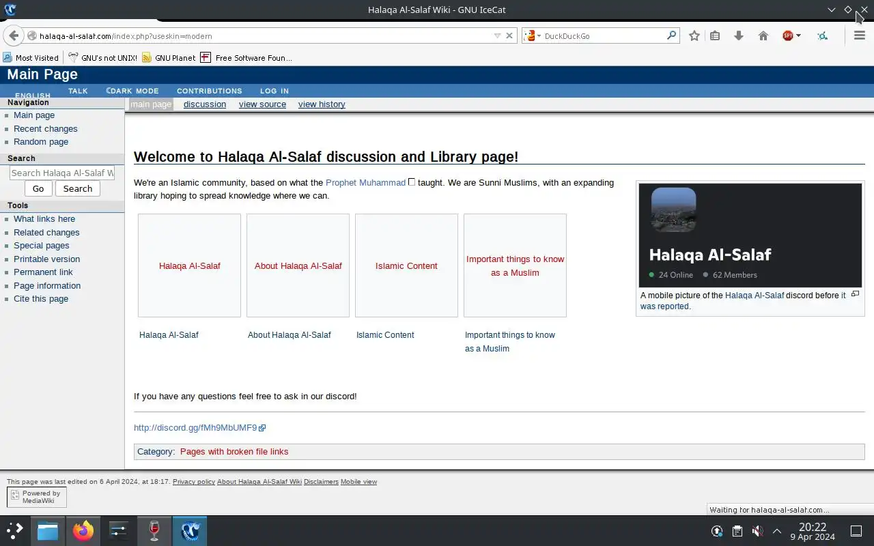The width and height of the screenshot is (874, 546).
Task: Click the About Halaqa Al-Salaf gallery box
Action: [298, 265]
